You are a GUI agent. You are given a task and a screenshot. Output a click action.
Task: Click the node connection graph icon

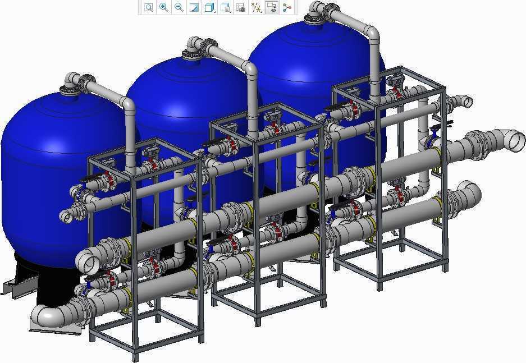[287, 7]
